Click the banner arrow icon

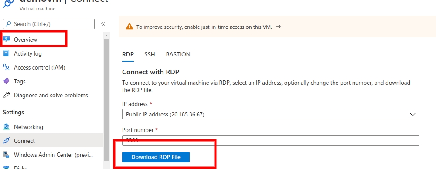pos(278,27)
